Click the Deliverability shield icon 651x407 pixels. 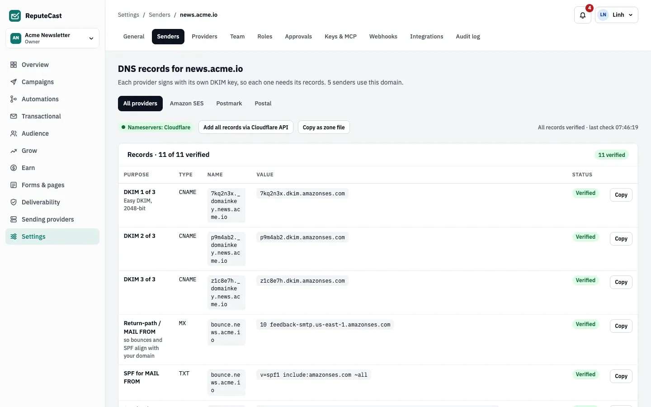pyautogui.click(x=14, y=202)
